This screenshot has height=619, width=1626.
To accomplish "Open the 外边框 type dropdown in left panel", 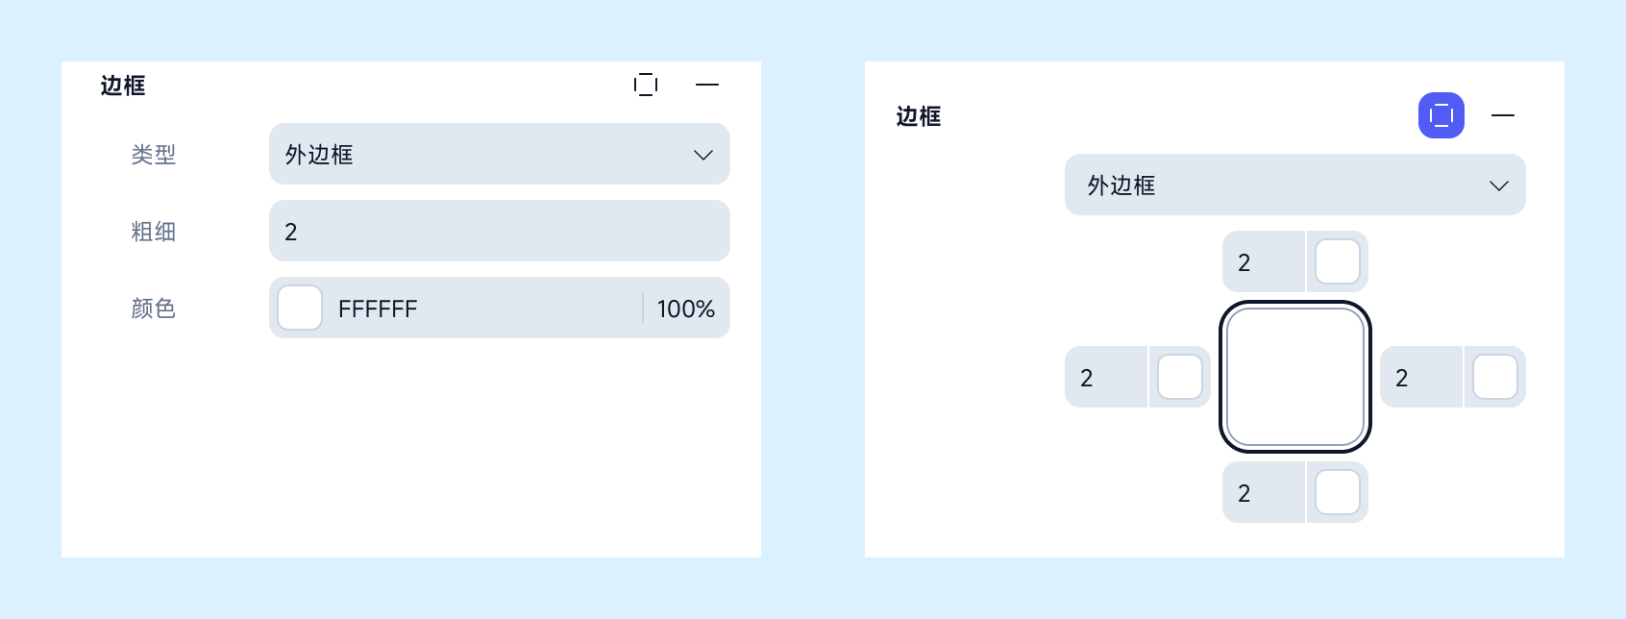I will 500,154.
